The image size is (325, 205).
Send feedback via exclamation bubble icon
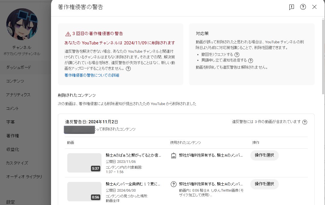click(292, 7)
